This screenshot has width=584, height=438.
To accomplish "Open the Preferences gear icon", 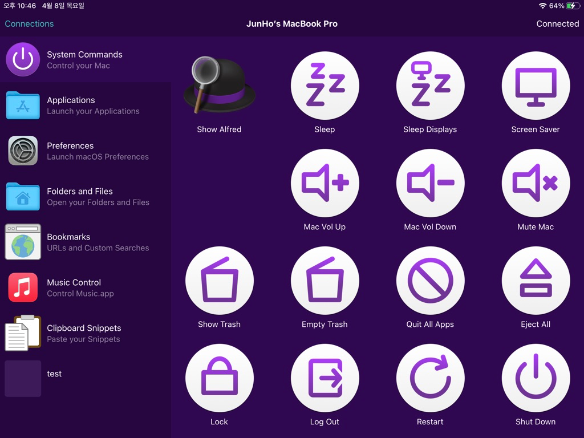I will (x=23, y=151).
